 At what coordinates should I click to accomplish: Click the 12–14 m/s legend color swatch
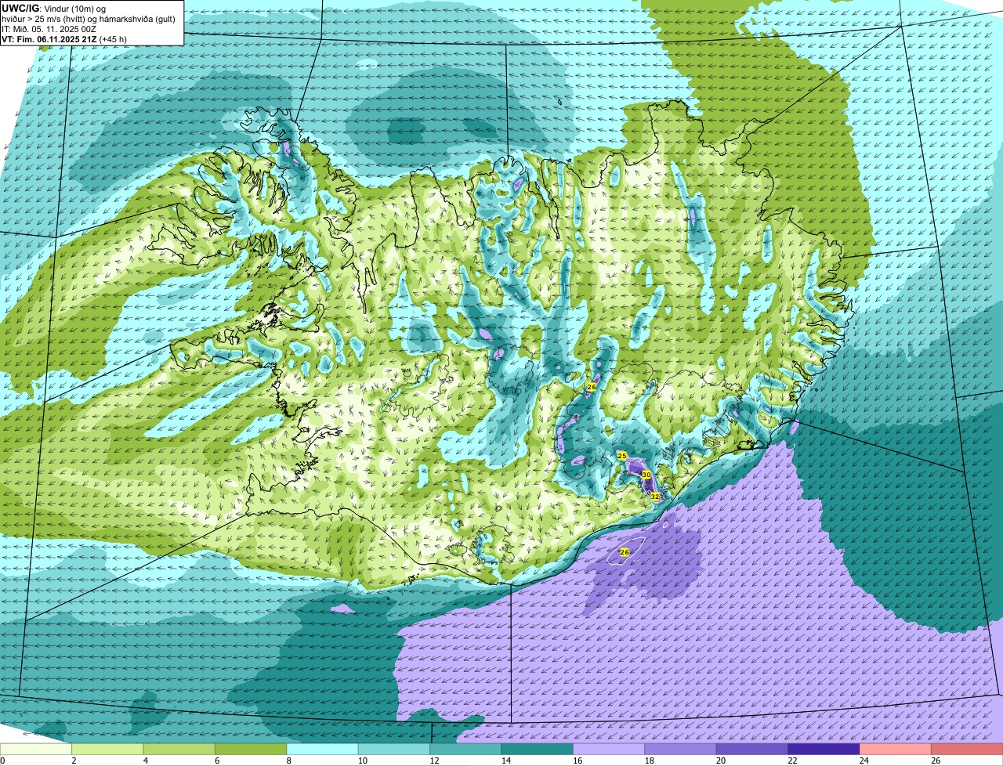pyautogui.click(x=466, y=750)
